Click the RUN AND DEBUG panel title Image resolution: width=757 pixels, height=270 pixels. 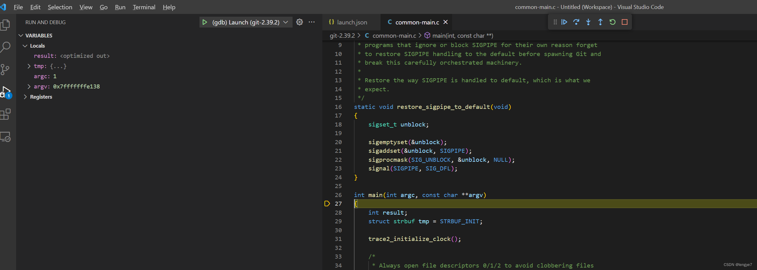tap(46, 22)
